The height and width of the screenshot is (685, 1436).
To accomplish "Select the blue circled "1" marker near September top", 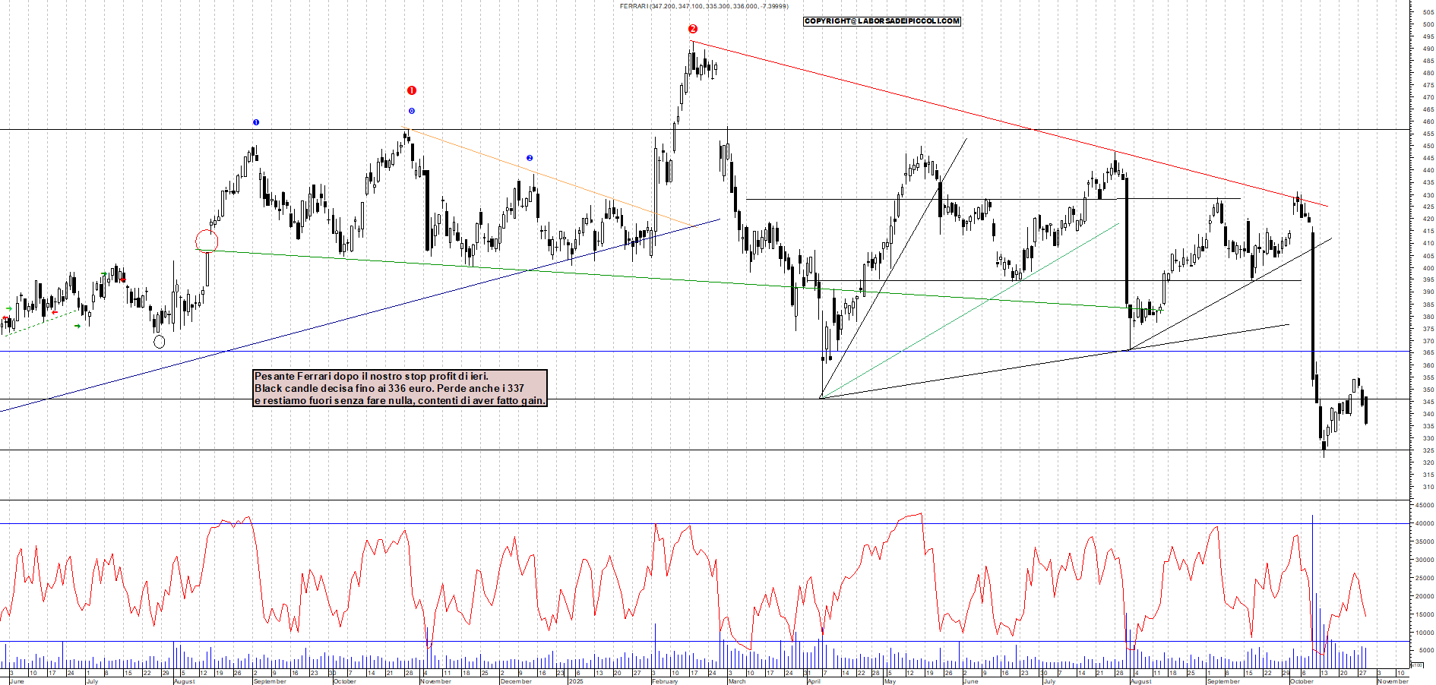I will tap(256, 122).
